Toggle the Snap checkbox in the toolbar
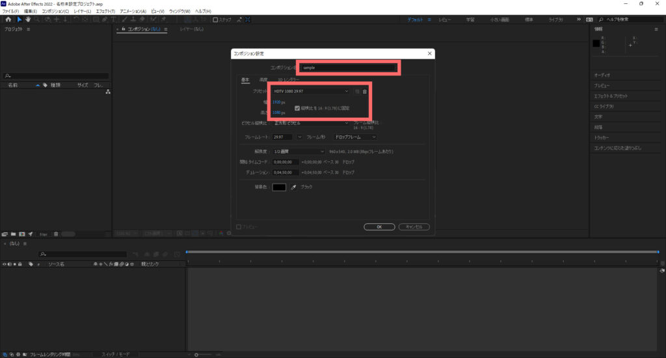This screenshot has height=358, width=666. coord(216,20)
